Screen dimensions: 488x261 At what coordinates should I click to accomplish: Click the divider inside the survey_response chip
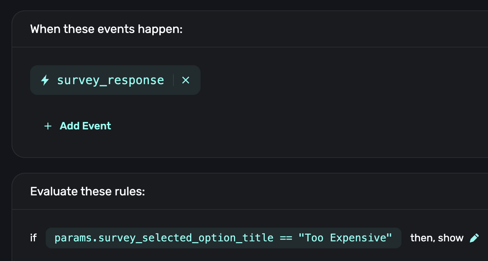pyautogui.click(x=173, y=80)
